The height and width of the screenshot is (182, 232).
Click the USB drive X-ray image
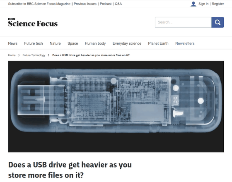point(116,107)
